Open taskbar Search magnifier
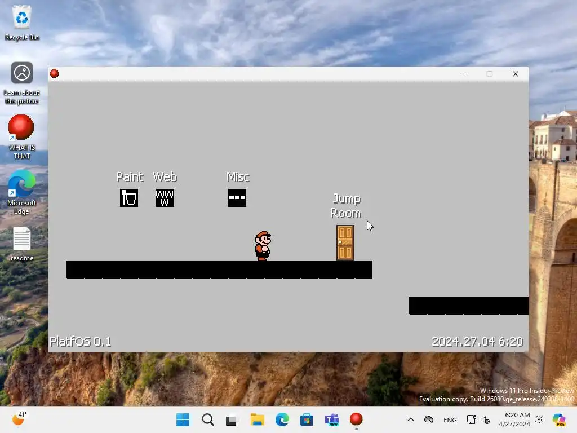577x433 pixels. 208,419
